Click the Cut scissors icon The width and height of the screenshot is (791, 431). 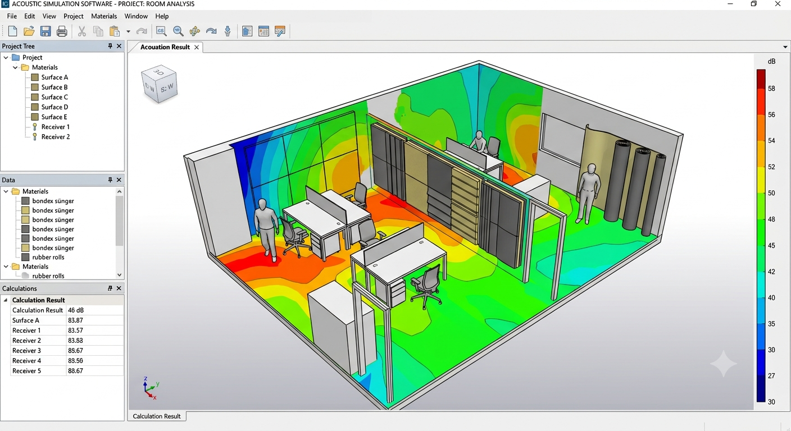(82, 31)
